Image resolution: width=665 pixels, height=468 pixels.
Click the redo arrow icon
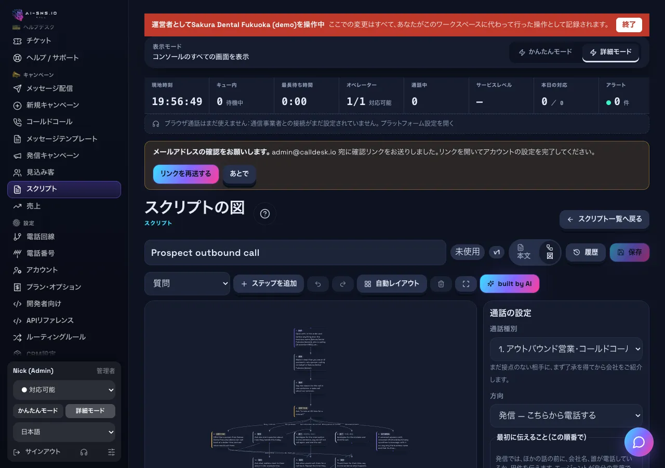[343, 284]
